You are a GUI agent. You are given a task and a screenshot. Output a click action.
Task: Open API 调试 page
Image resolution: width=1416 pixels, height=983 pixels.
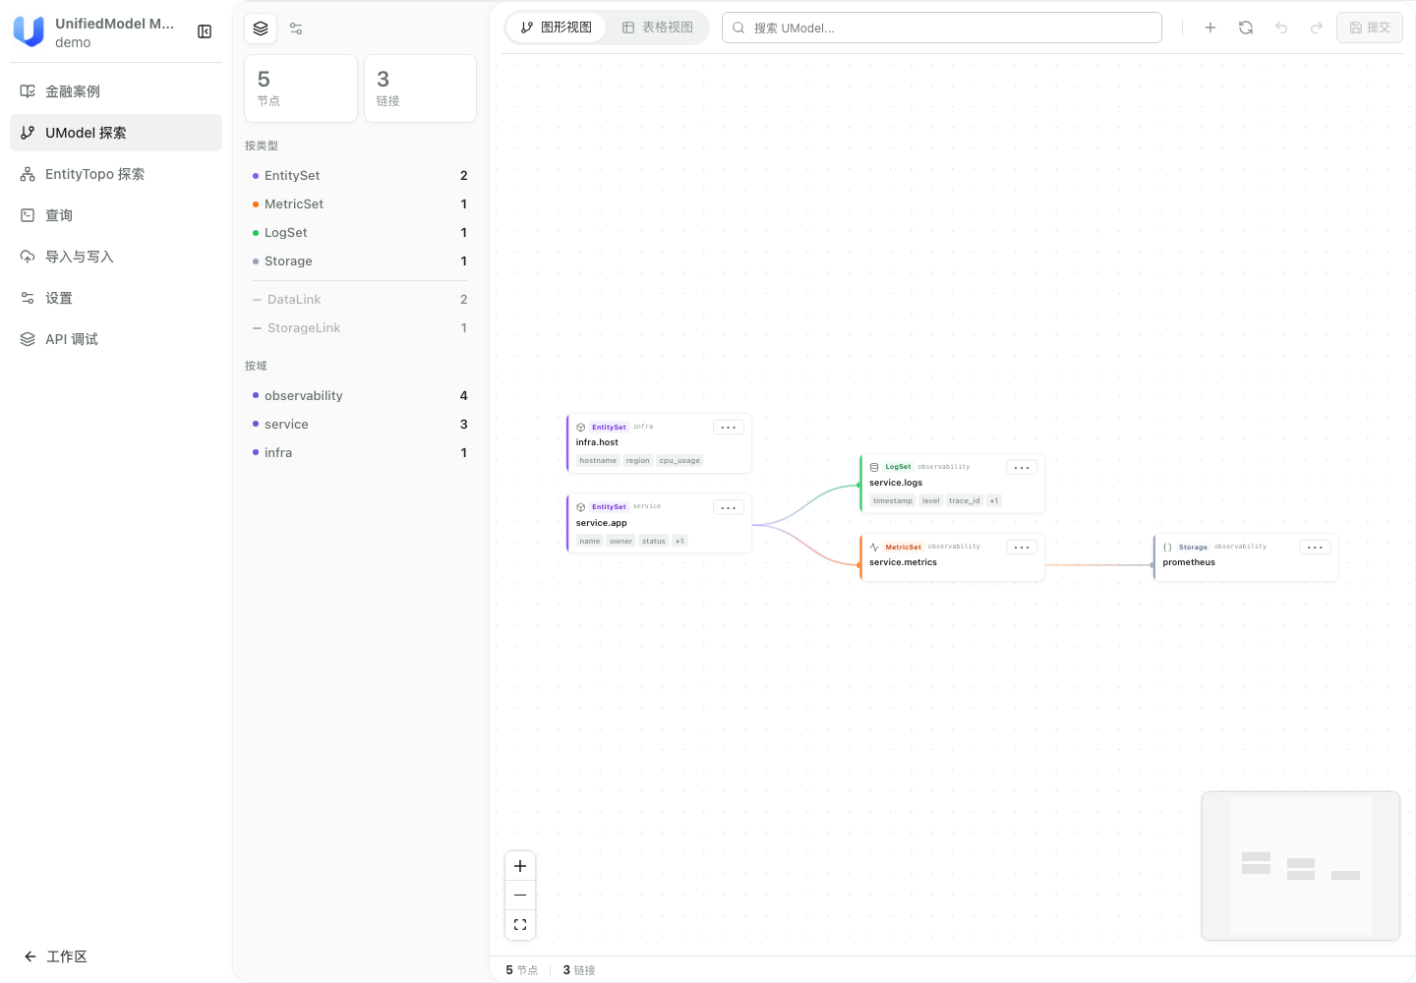click(x=116, y=339)
